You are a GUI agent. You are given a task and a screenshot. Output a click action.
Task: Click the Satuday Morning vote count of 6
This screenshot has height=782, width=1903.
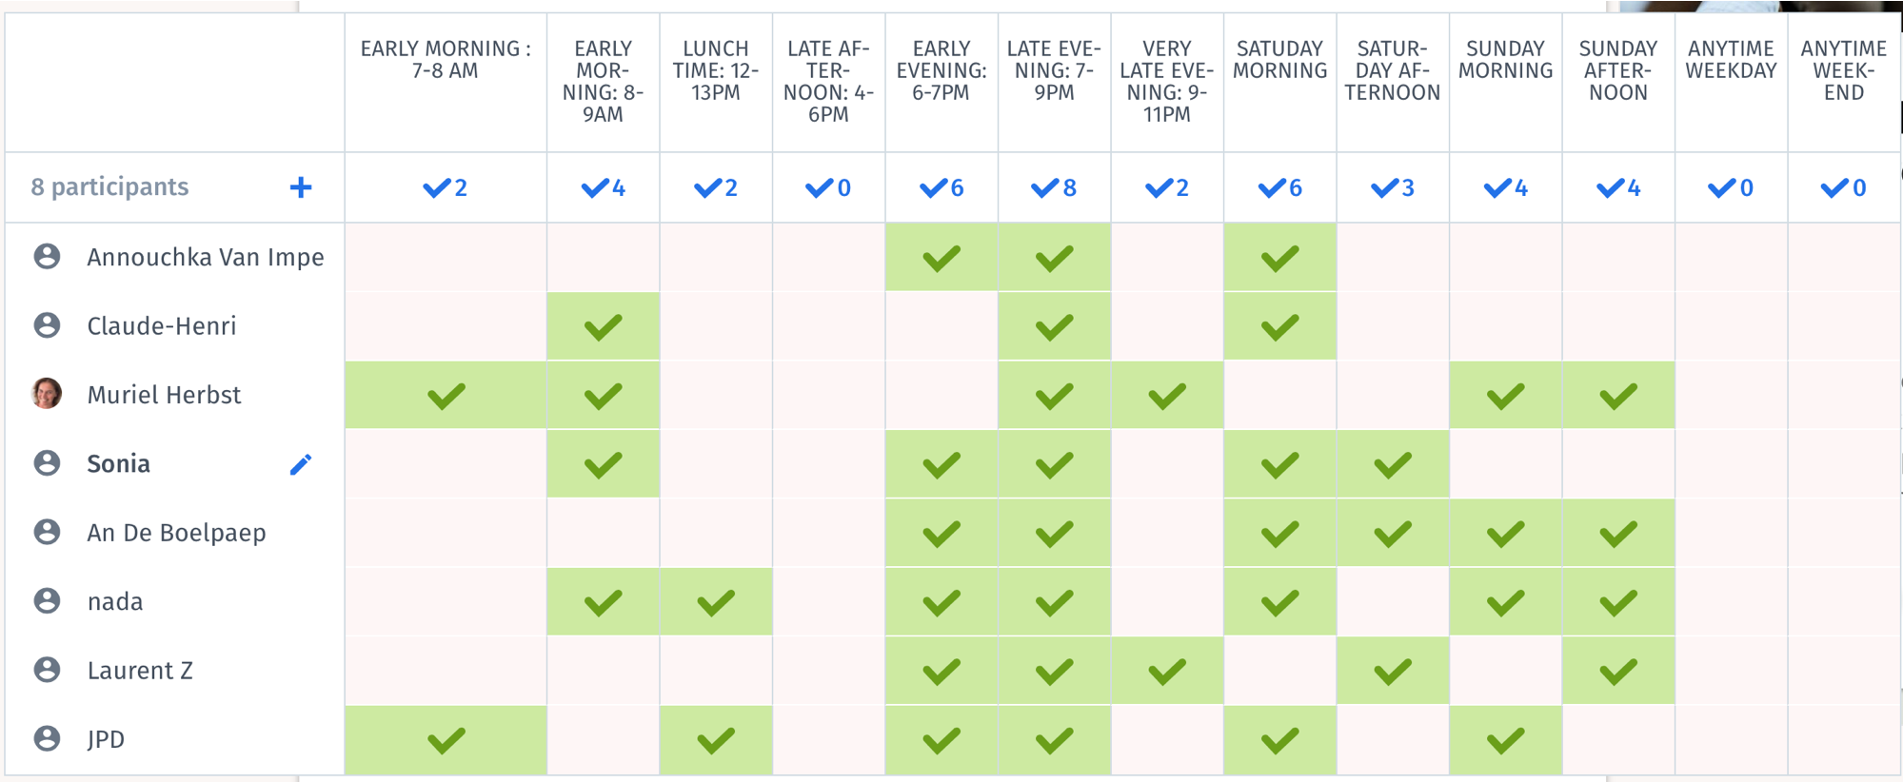[1280, 187]
